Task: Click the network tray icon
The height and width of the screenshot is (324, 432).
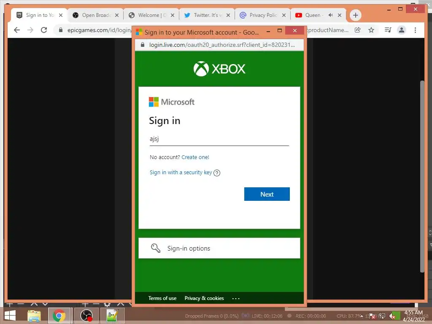Action: [x=382, y=316]
